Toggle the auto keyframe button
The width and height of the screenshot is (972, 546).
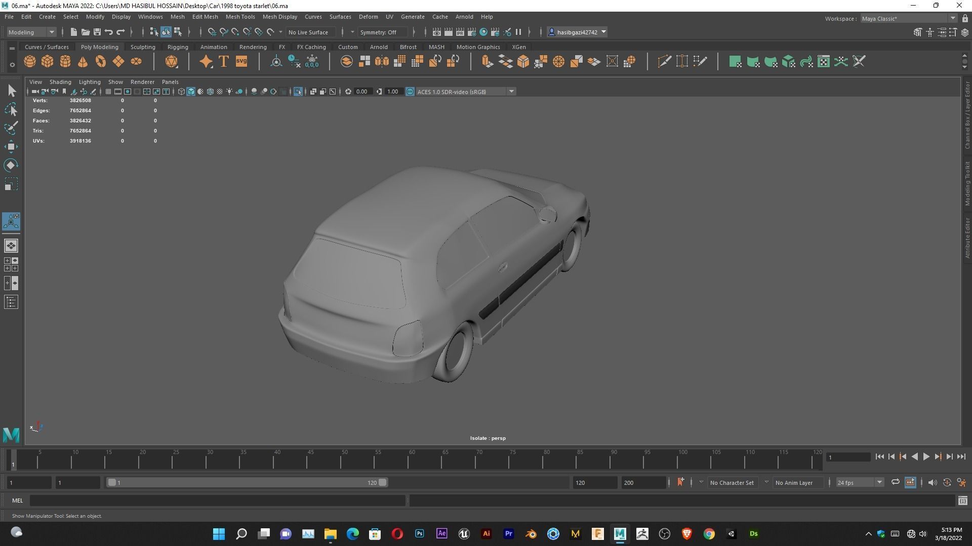947,482
